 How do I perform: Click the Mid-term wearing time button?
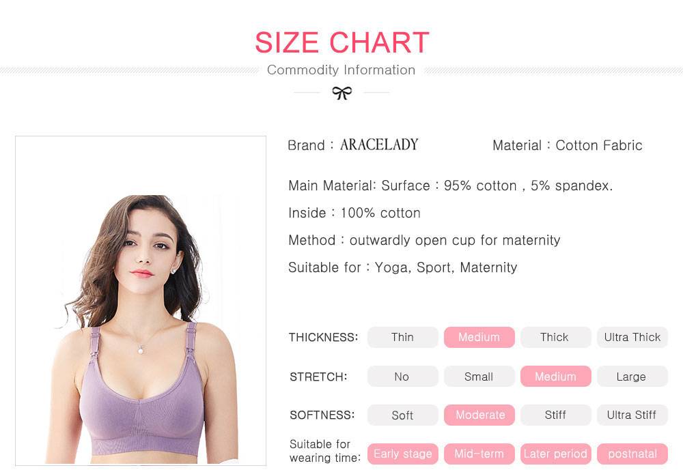click(x=479, y=454)
